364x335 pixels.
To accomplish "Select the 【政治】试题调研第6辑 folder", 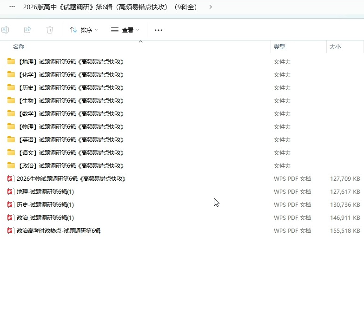I will 71,166.
